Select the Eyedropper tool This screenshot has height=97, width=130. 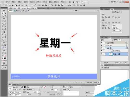pos(3,53)
